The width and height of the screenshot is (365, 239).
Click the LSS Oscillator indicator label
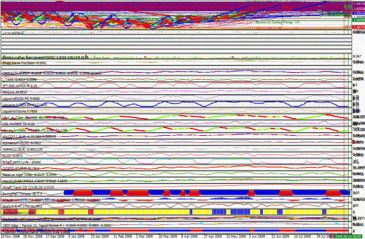click(x=18, y=124)
